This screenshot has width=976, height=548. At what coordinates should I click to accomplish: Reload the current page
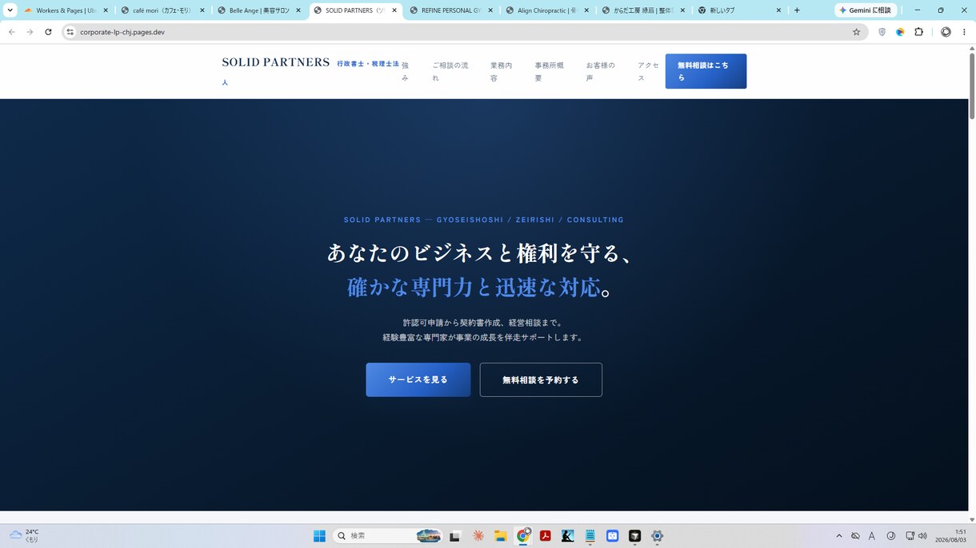[48, 32]
